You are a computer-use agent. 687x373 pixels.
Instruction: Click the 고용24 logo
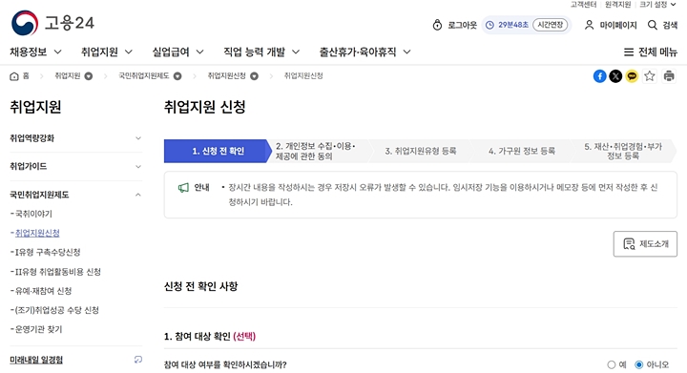click(x=52, y=23)
